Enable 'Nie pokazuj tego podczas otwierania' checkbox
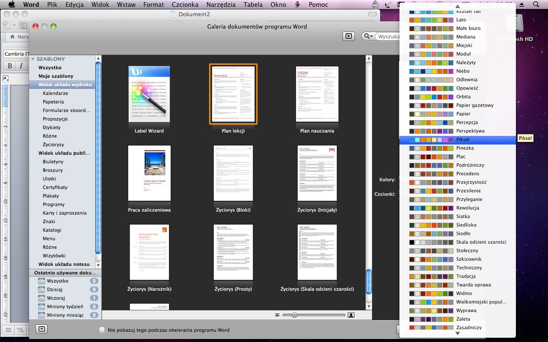 102,330
